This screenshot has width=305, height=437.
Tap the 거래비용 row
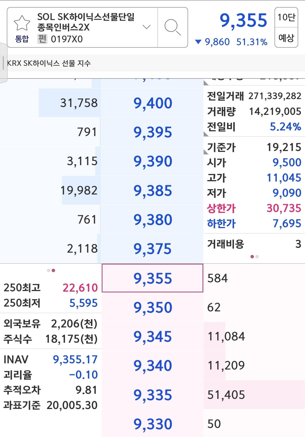(254, 244)
